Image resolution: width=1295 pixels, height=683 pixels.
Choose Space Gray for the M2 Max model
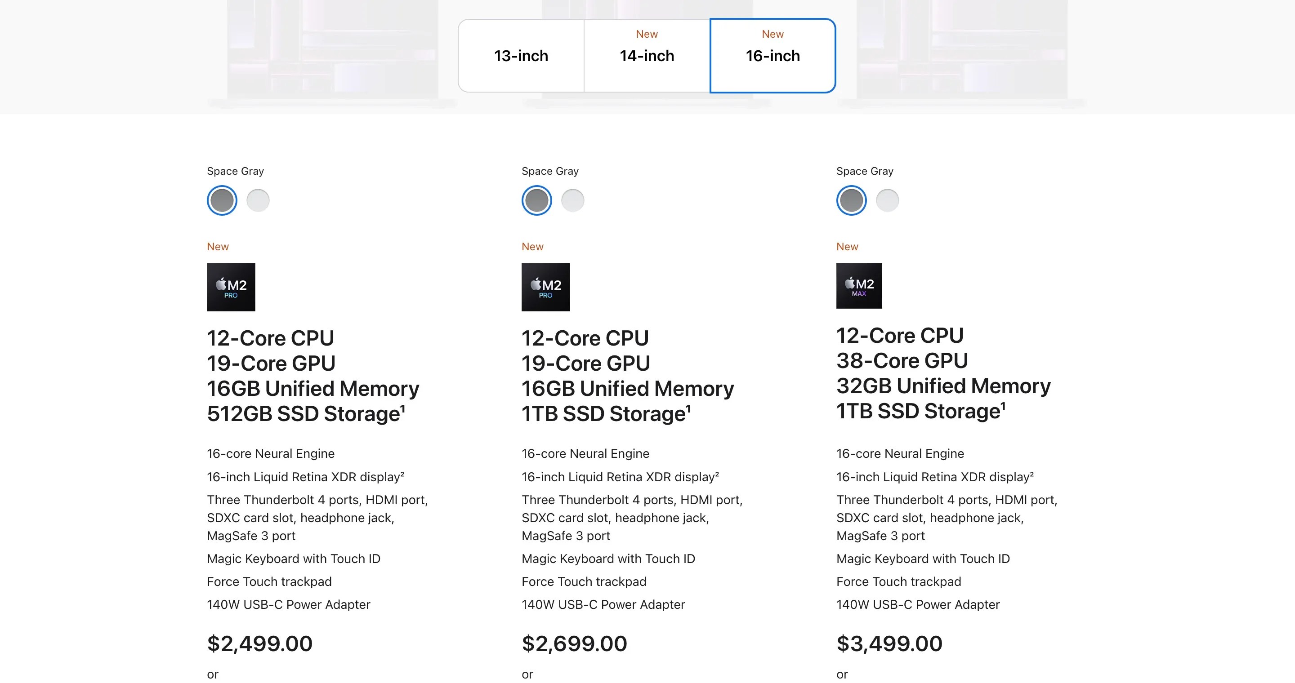[851, 200]
